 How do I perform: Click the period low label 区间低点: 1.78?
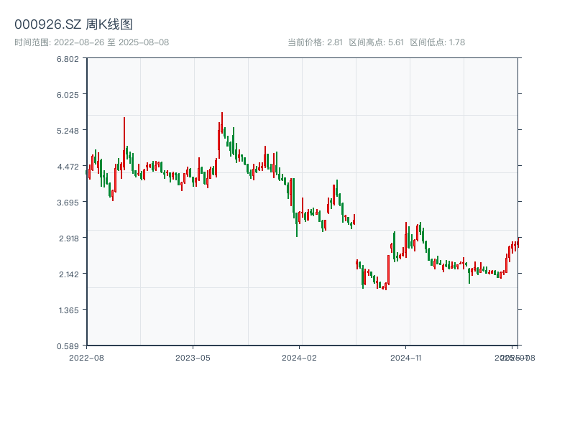(x=437, y=42)
